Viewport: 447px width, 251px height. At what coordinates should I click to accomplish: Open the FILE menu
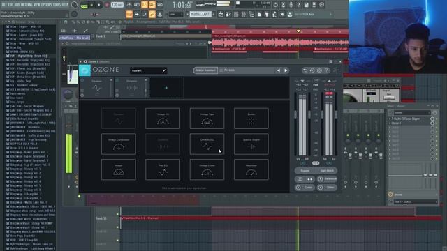click(5, 5)
